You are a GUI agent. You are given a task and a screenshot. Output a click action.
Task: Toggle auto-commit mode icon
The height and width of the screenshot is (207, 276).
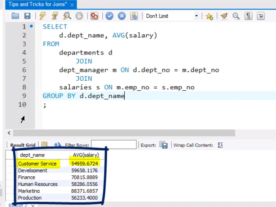pyautogui.click(x=134, y=16)
